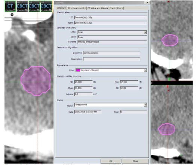The height and width of the screenshot is (165, 196).
Task: Select the last CBCT image thumbnail
Action: click(x=46, y=6)
